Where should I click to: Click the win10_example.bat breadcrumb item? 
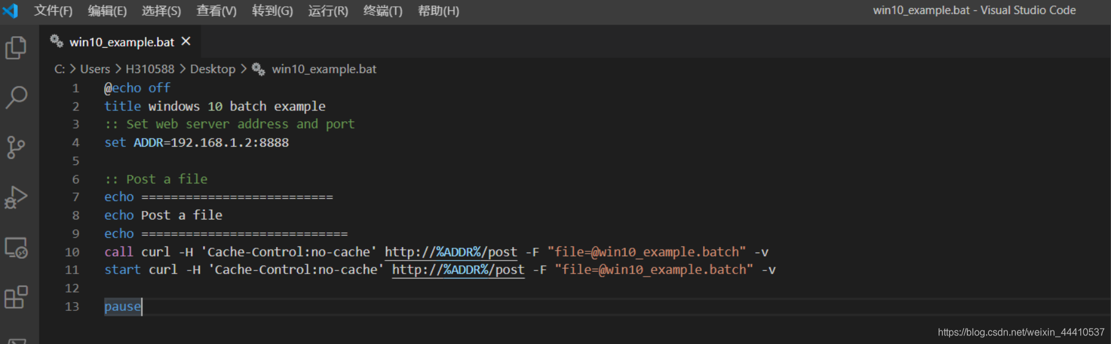[x=324, y=69]
